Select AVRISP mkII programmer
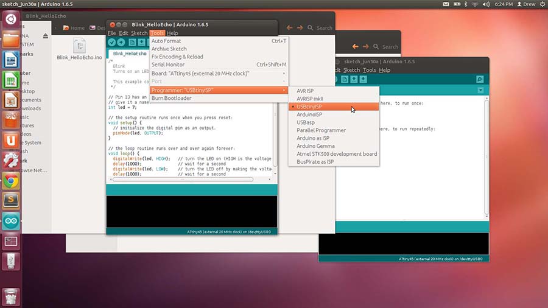 (x=334, y=99)
